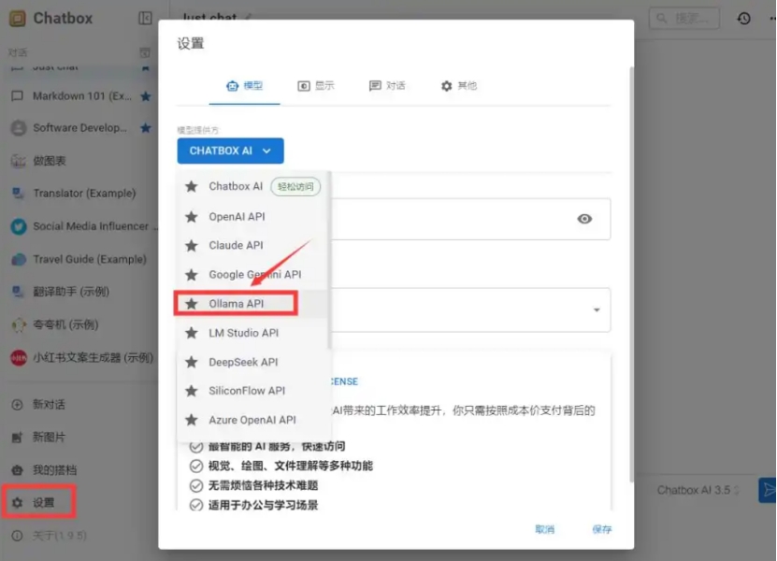The width and height of the screenshot is (777, 561).
Task: Open Software Developer conversation
Action: click(x=81, y=128)
